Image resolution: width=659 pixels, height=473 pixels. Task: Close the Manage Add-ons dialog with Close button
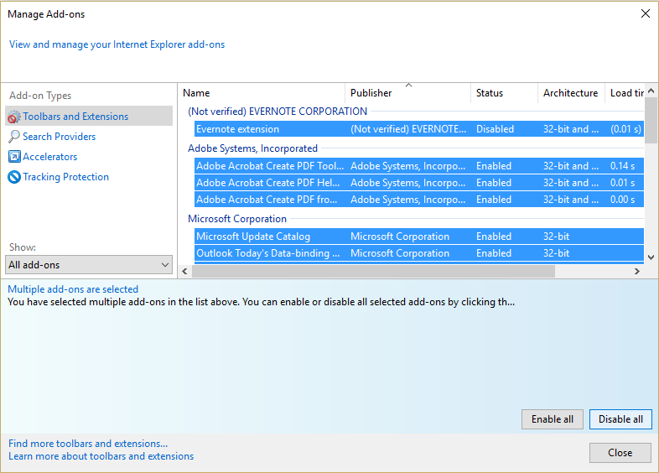pos(620,453)
